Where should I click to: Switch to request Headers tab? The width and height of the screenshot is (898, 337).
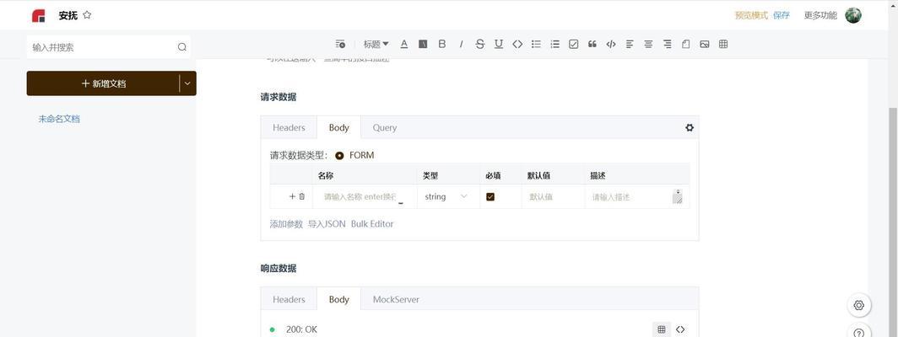point(289,127)
